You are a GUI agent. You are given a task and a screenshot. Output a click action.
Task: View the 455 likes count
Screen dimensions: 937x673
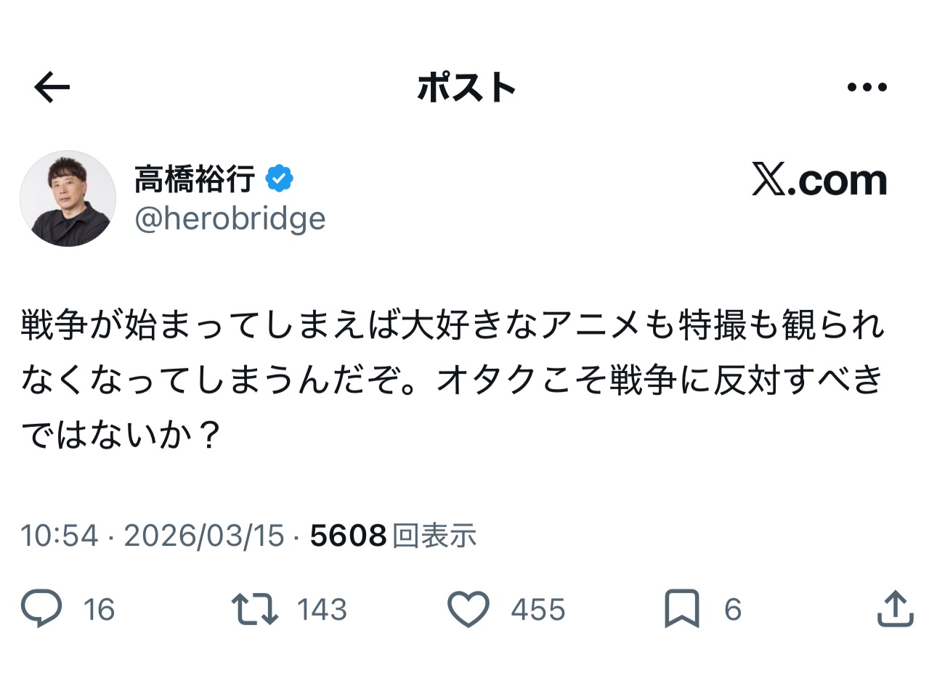(538, 609)
